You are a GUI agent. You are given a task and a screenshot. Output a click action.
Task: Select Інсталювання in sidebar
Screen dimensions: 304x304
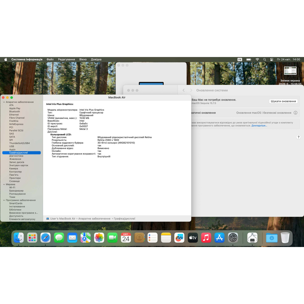[17, 206]
